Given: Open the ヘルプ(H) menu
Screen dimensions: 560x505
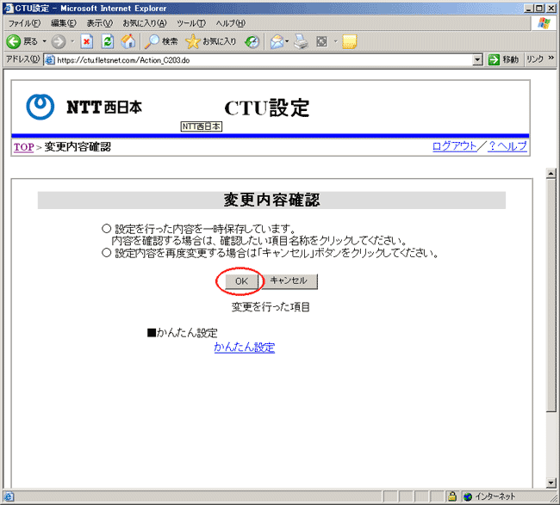Looking at the screenshot, I should pyautogui.click(x=230, y=23).
